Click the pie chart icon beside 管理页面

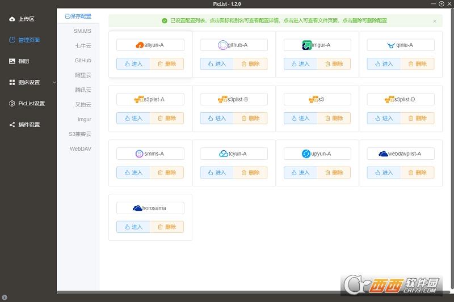pos(12,40)
